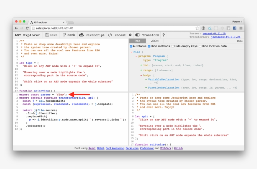Toggle the Transform switch
257x169 pixels.
tap(138, 35)
